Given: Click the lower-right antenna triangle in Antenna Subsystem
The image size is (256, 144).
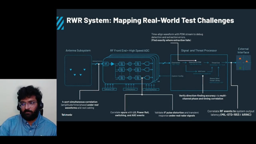Looking at the screenshot, I should pyautogui.click(x=80, y=75).
